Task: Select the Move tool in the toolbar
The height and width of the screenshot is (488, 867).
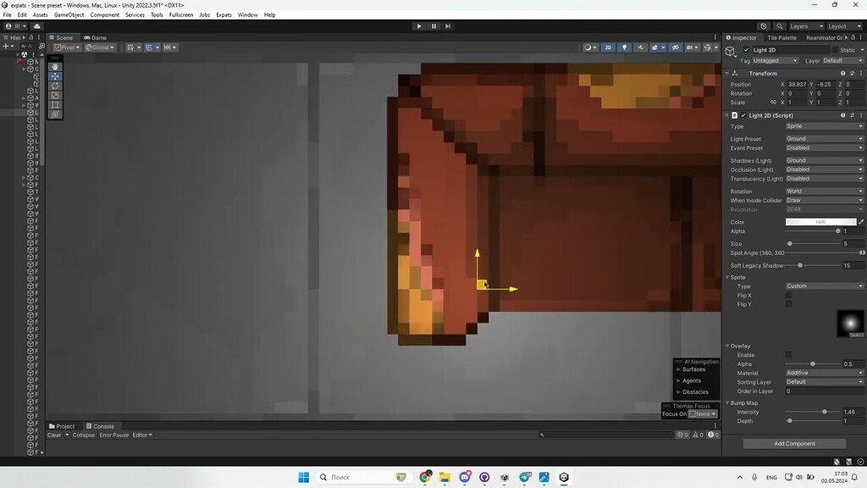Action: click(54, 76)
